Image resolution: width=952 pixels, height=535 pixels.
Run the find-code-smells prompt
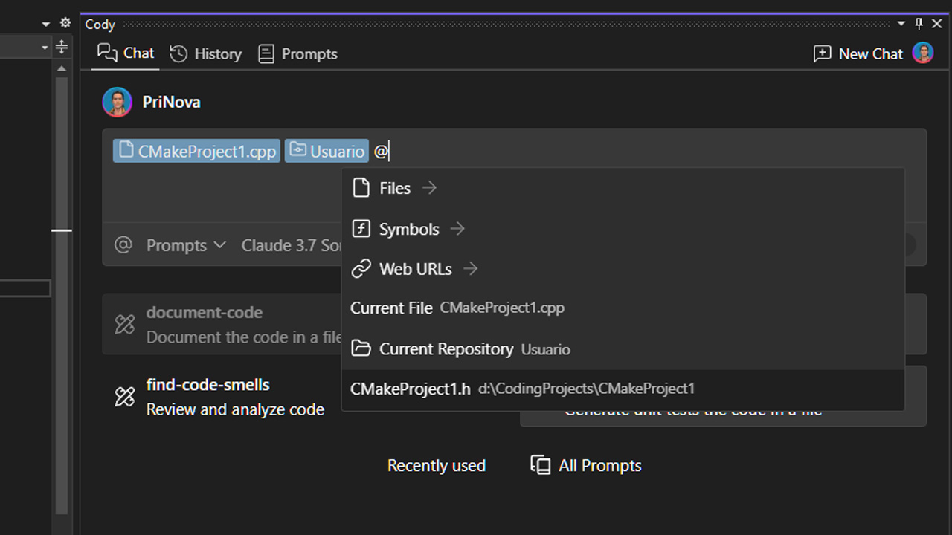click(x=222, y=397)
